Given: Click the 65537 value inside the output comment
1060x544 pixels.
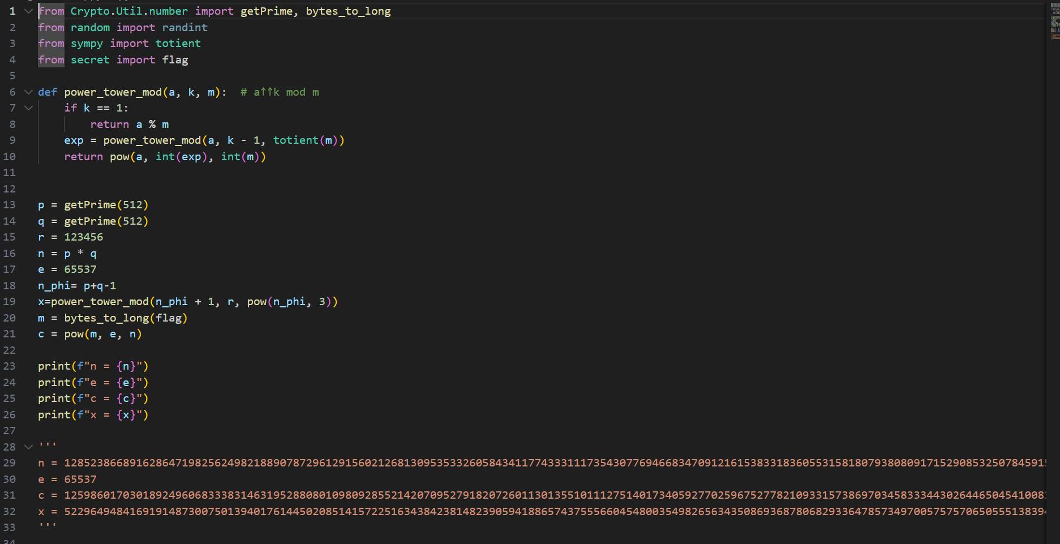Looking at the screenshot, I should click(x=80, y=479).
